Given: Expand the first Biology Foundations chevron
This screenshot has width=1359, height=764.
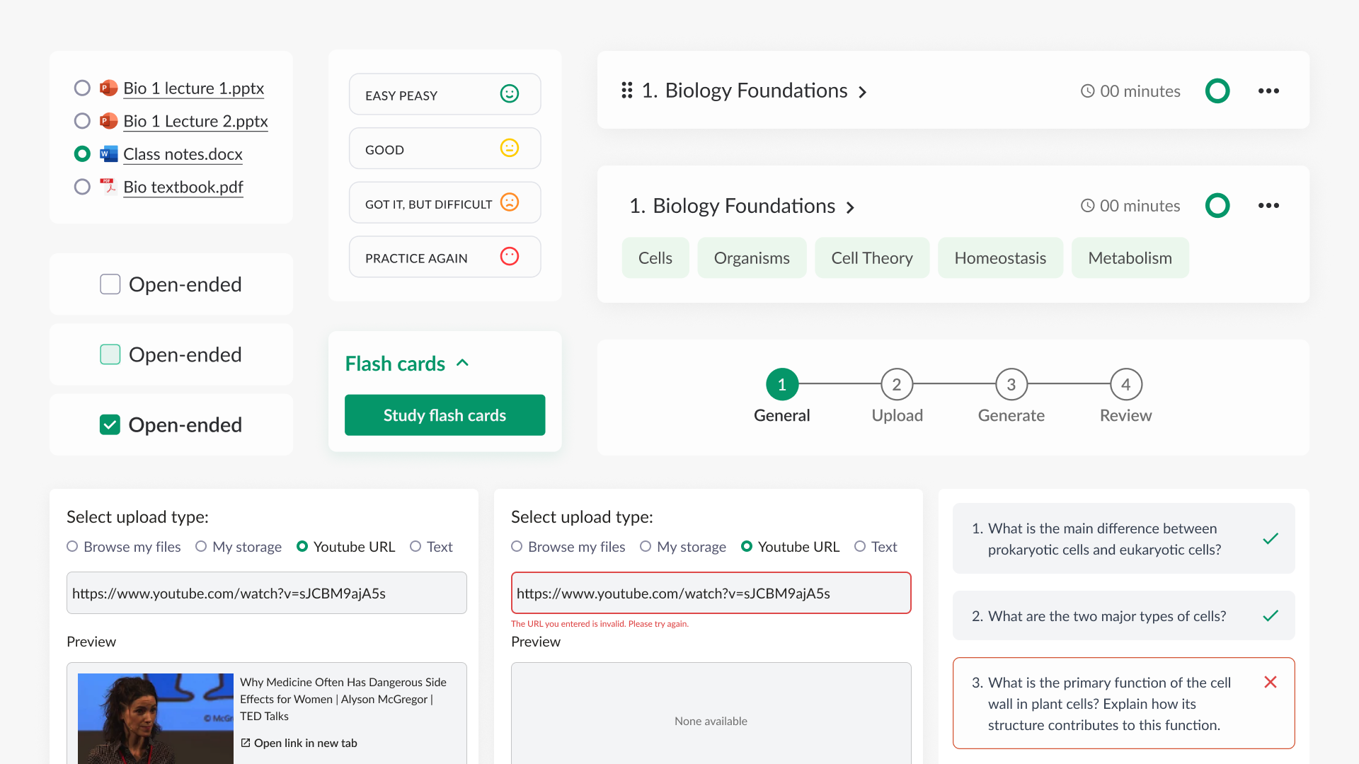Looking at the screenshot, I should coord(862,92).
